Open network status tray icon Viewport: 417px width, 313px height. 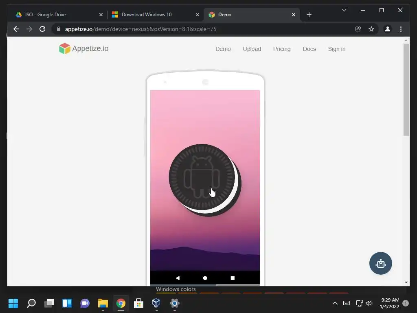click(x=359, y=303)
